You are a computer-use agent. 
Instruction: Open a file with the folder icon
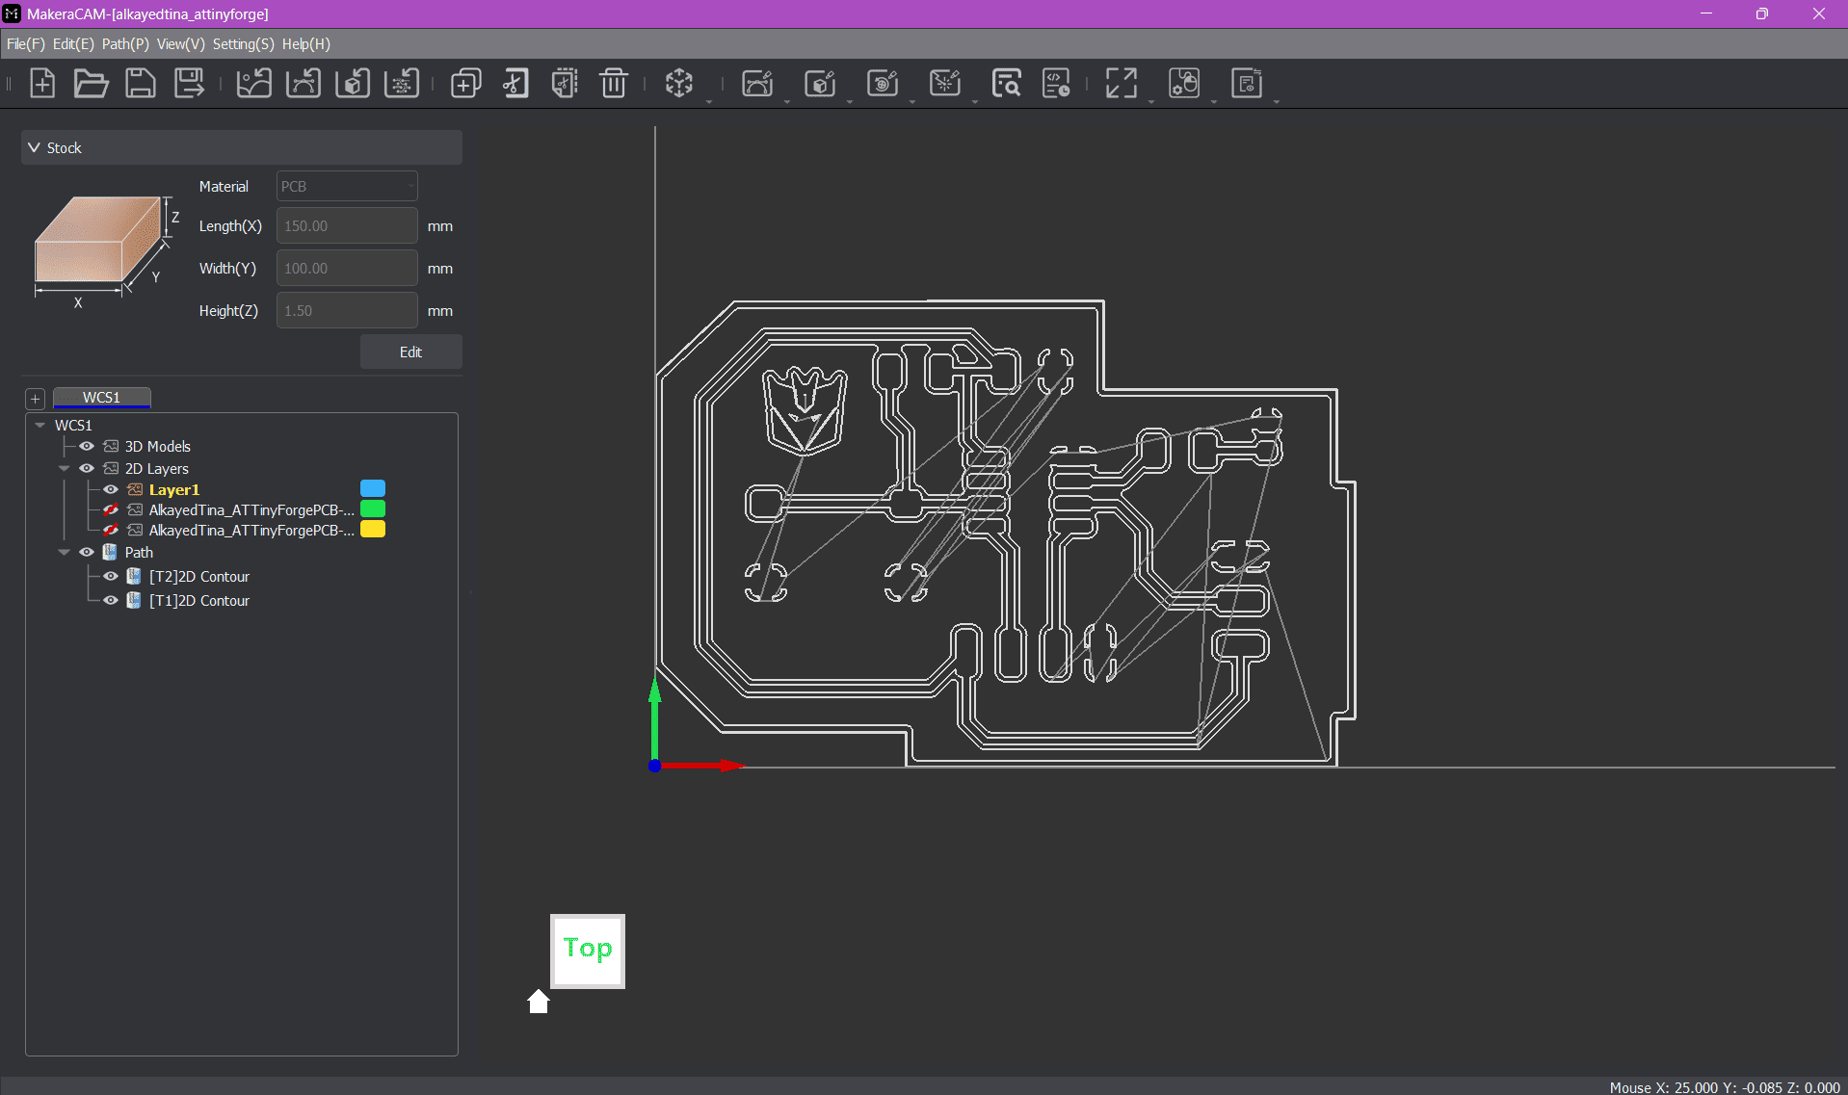pos(91,84)
